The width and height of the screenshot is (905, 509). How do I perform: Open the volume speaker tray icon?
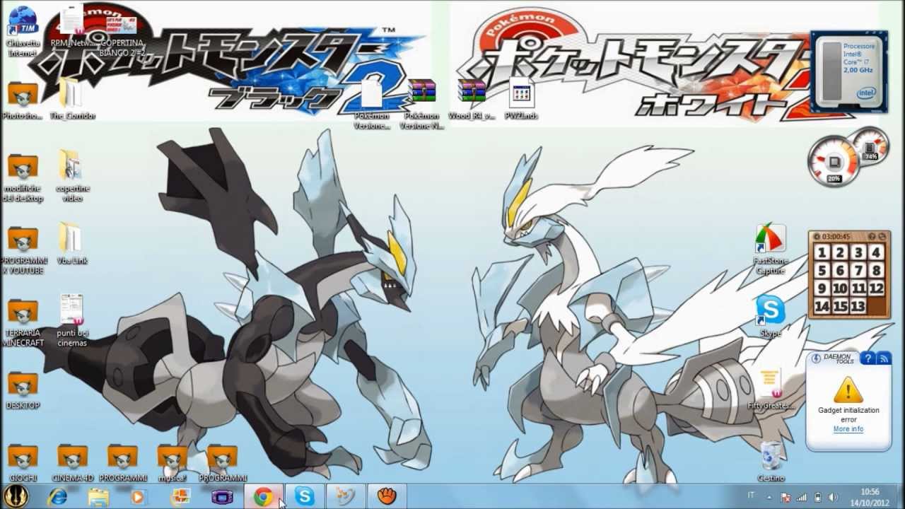[832, 497]
